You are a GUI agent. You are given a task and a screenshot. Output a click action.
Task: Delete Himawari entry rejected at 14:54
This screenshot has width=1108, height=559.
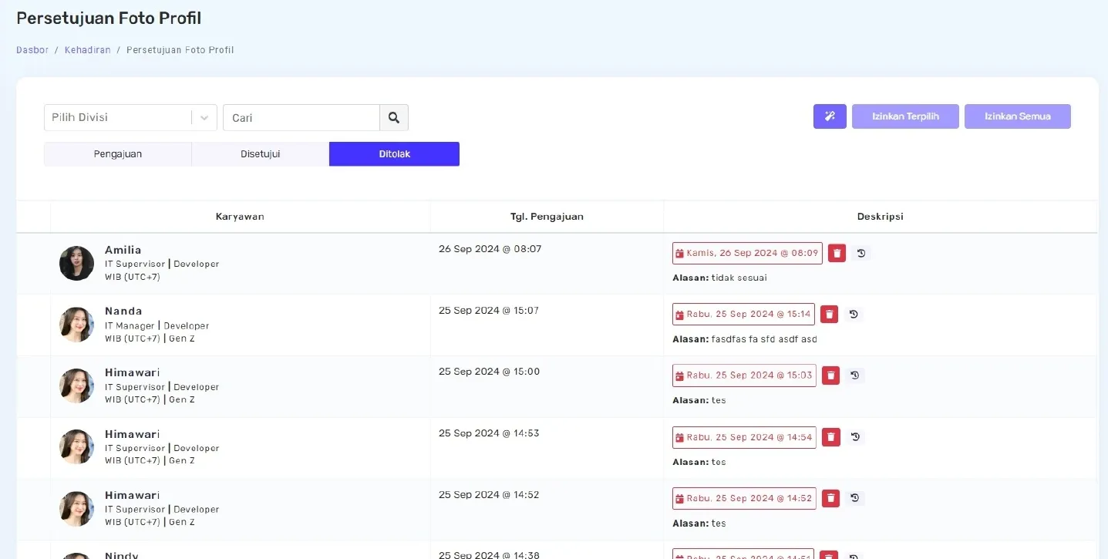point(830,437)
